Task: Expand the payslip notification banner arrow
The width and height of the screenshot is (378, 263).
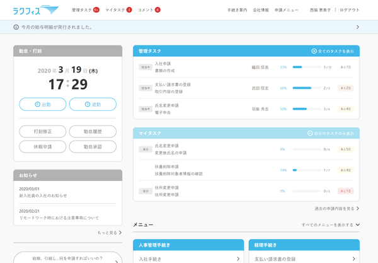Action: 357,28
